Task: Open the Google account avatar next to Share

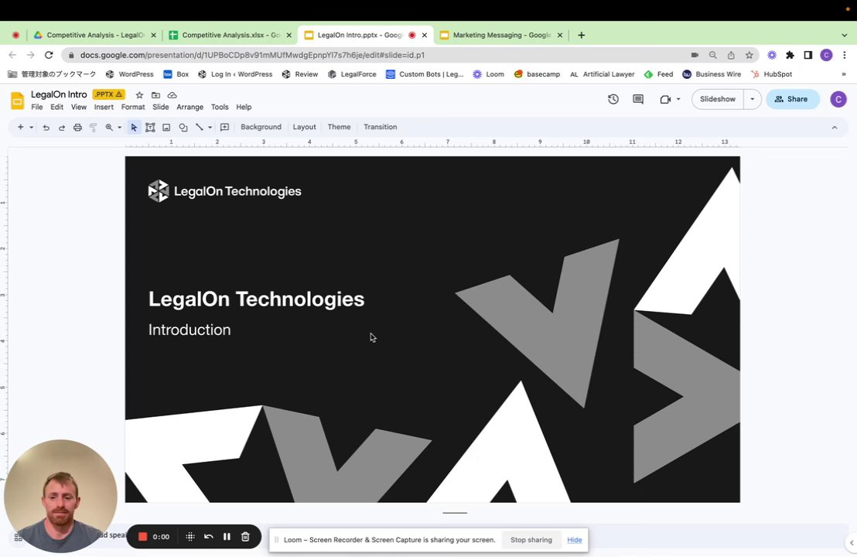Action: [838, 99]
